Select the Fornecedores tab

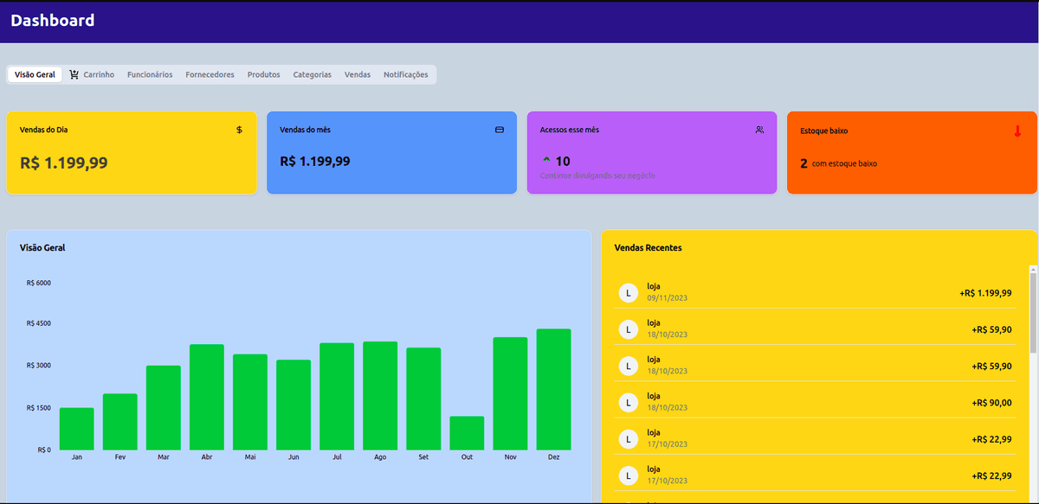pyautogui.click(x=209, y=74)
